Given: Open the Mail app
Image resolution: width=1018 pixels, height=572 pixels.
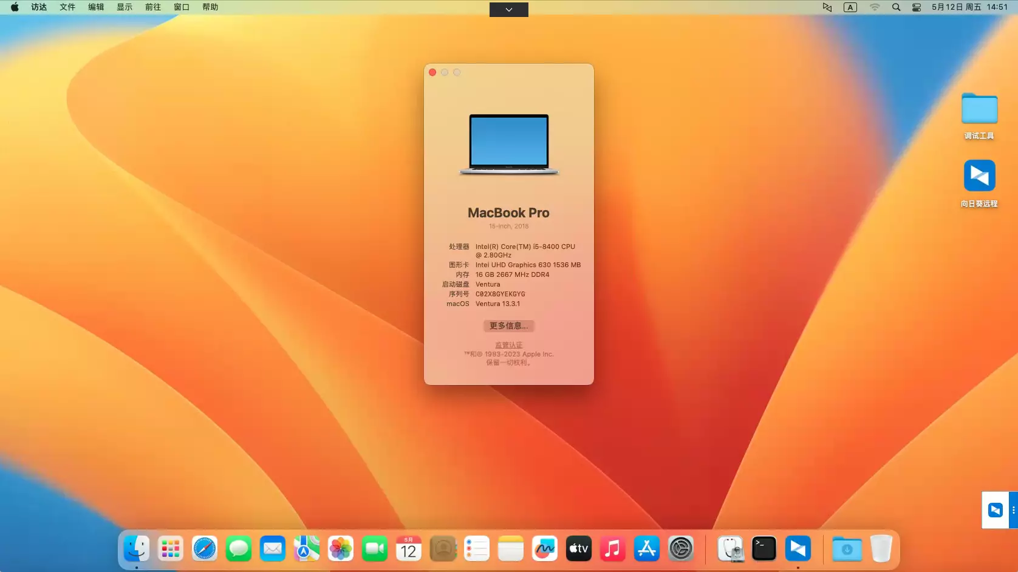Looking at the screenshot, I should tap(272, 548).
